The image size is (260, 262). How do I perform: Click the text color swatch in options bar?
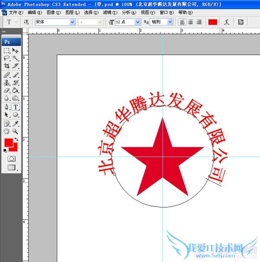click(213, 22)
